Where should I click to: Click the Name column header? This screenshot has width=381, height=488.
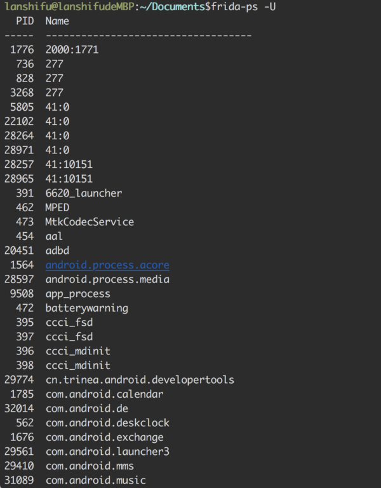pyautogui.click(x=57, y=21)
